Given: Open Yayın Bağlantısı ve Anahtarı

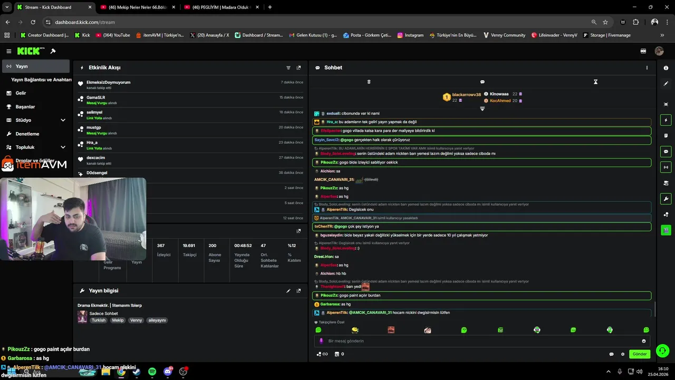Looking at the screenshot, I should coord(41,80).
